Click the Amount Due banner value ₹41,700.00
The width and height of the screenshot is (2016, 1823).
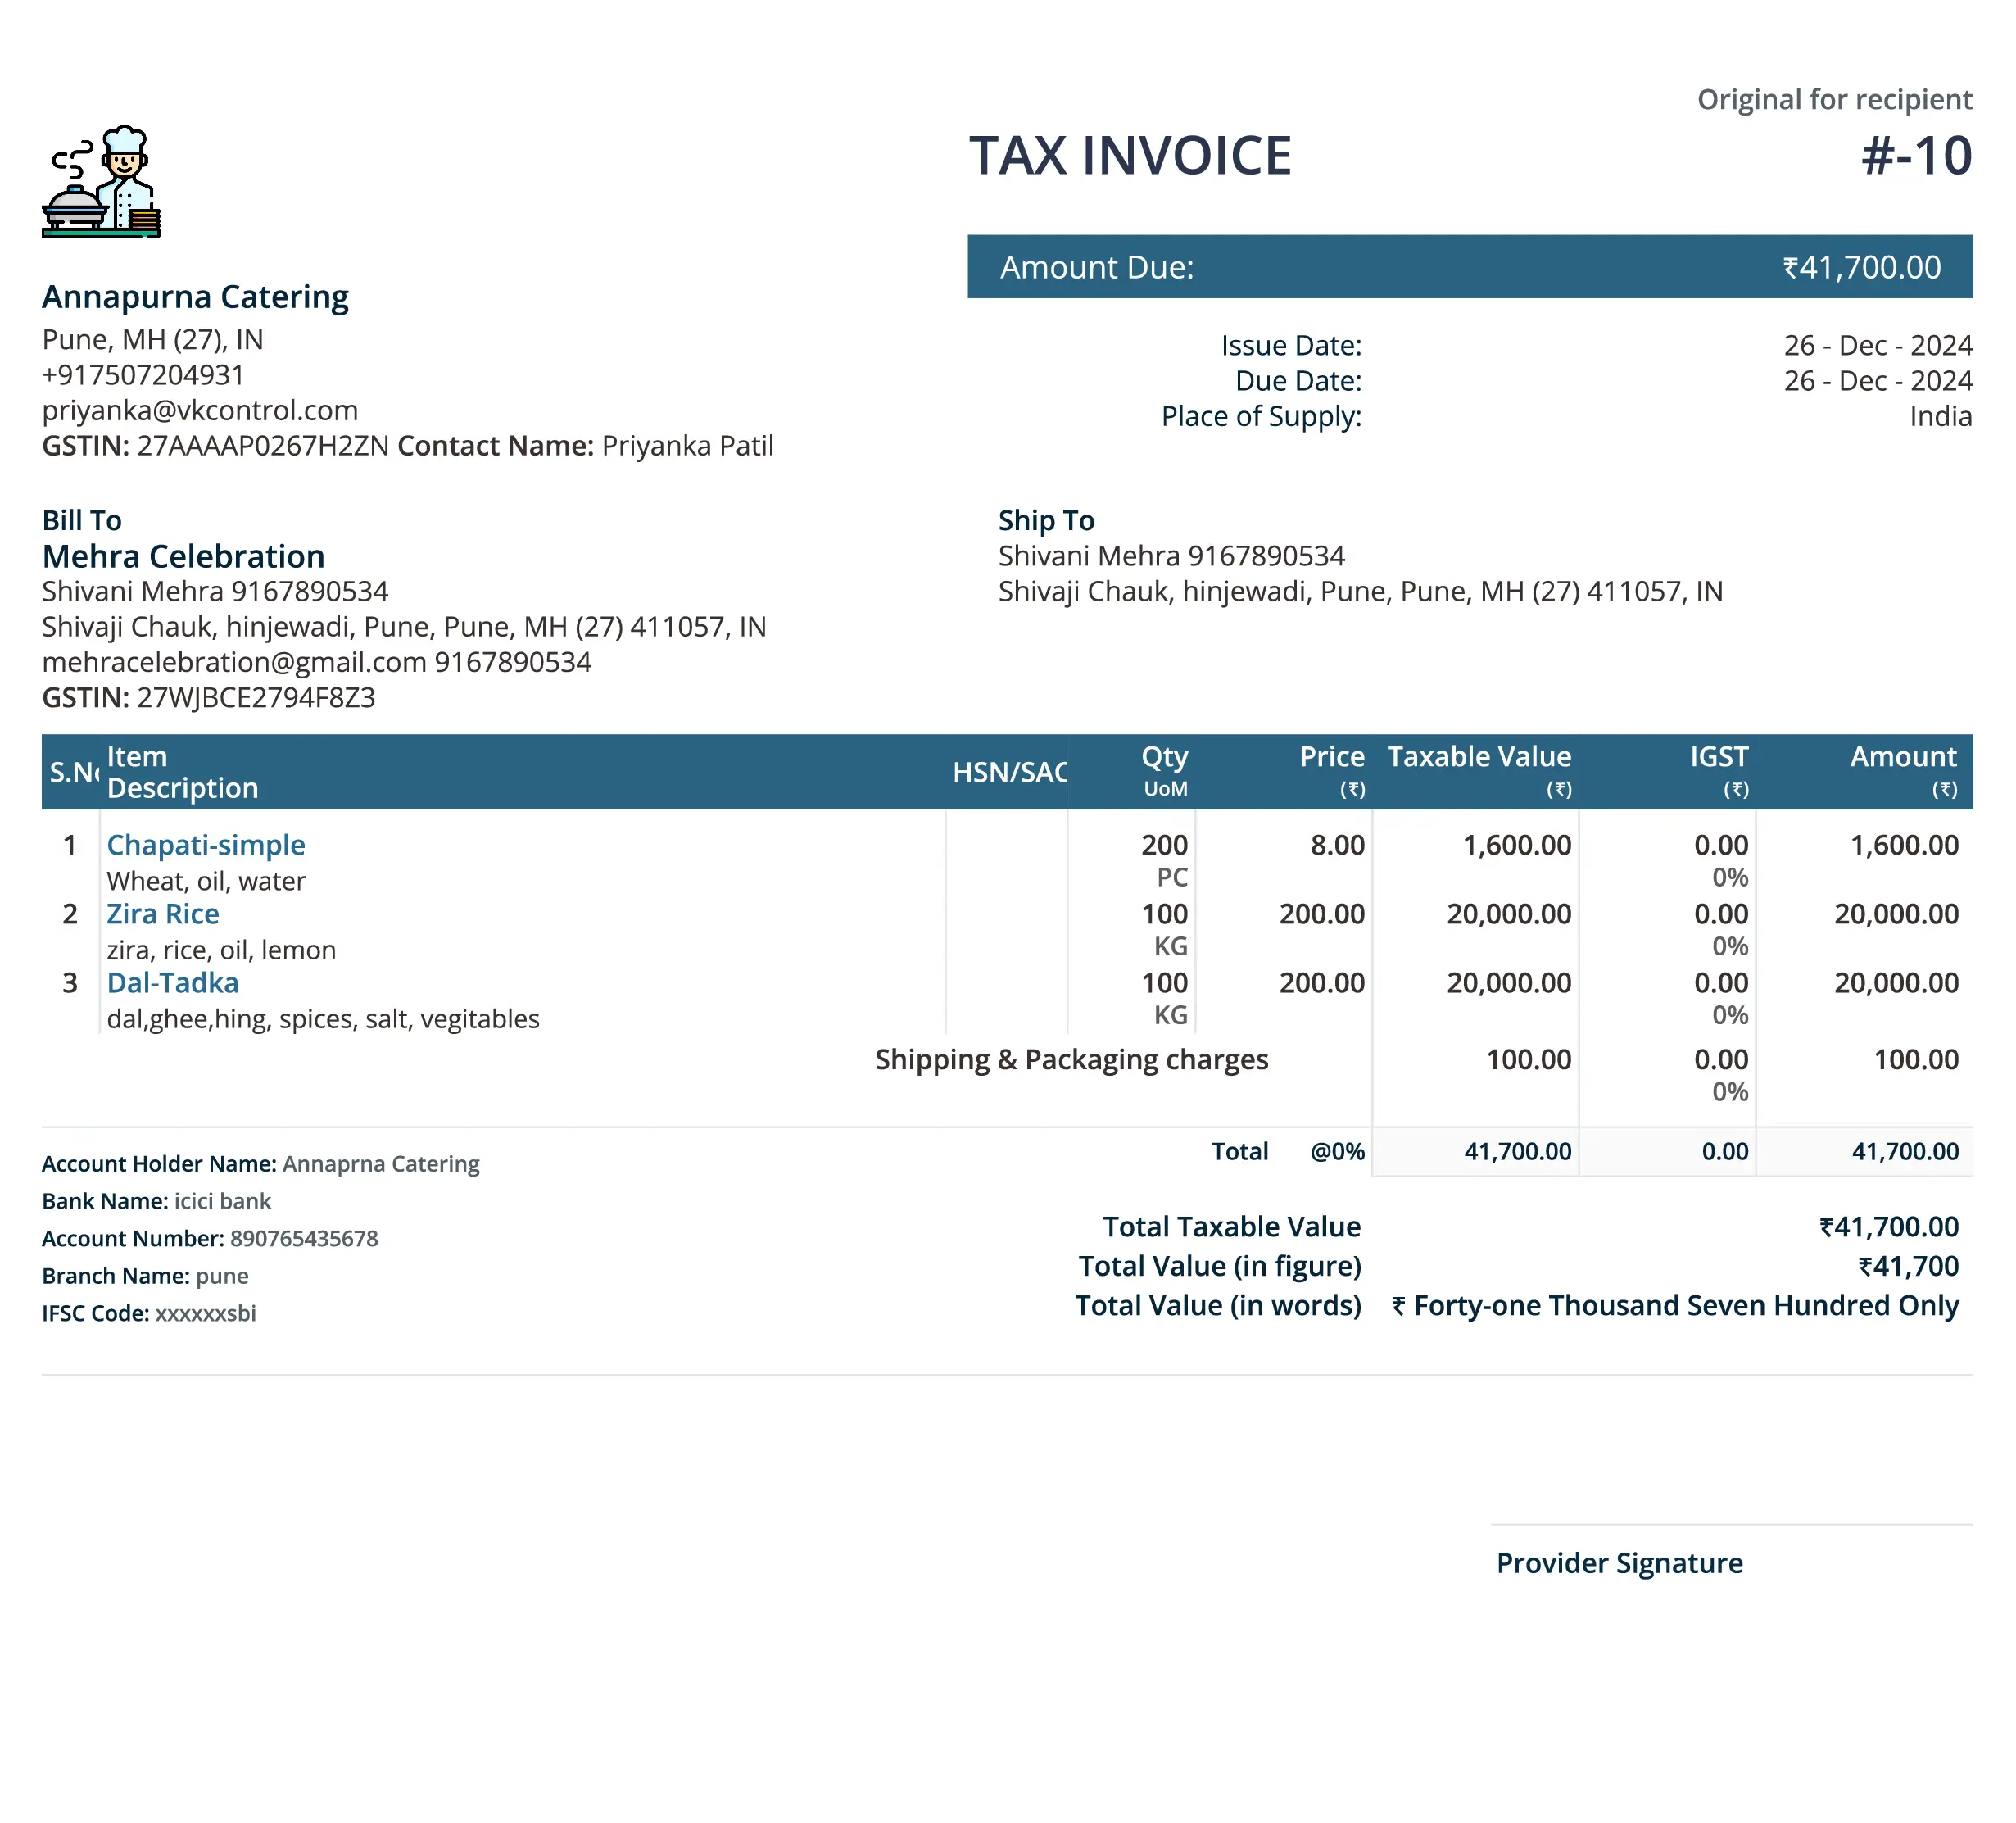point(1861,267)
